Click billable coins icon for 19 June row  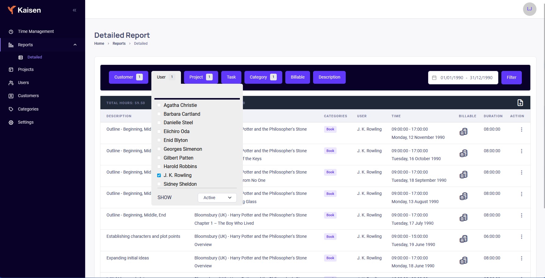pos(464,239)
